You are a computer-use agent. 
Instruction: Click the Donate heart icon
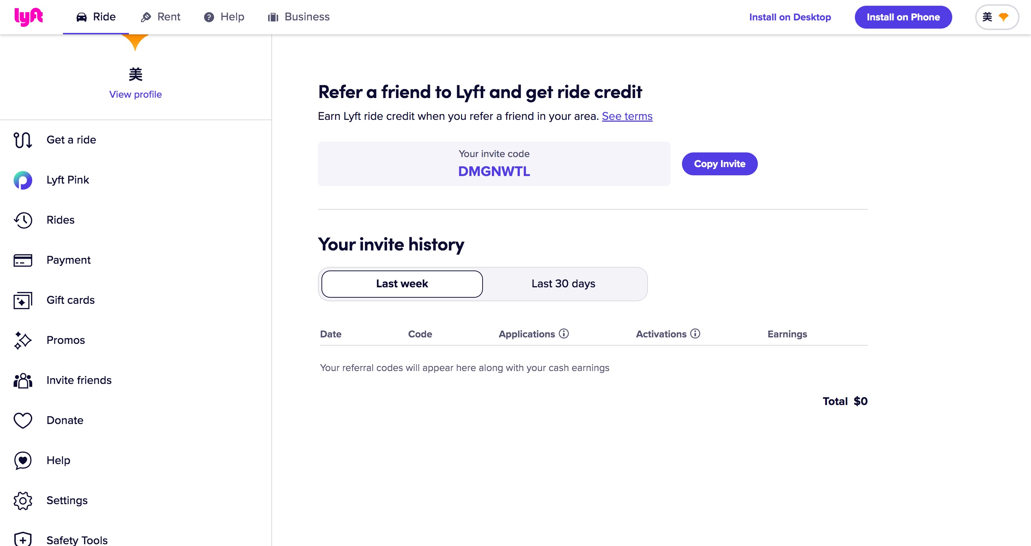[23, 420]
